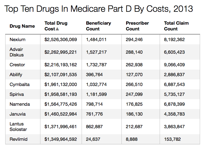Select the Nexium drug name cell
The image size is (205, 152).
point(18,40)
